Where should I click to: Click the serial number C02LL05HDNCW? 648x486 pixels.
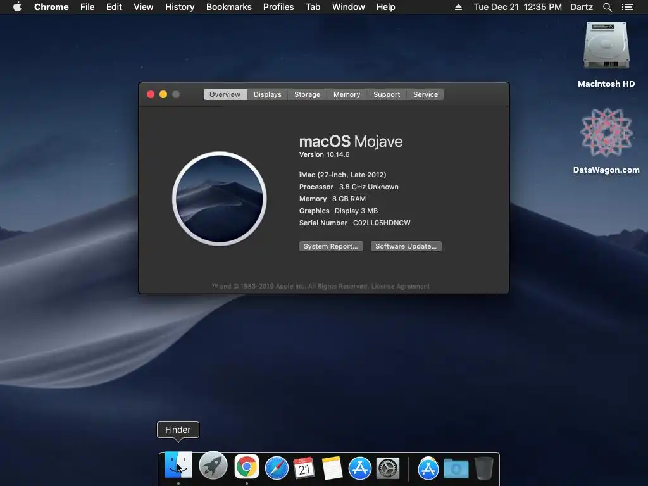point(382,223)
